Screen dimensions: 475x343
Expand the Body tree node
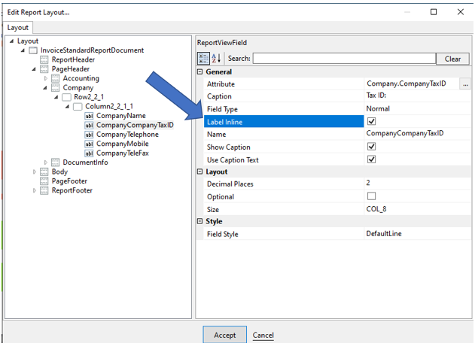[35, 172]
